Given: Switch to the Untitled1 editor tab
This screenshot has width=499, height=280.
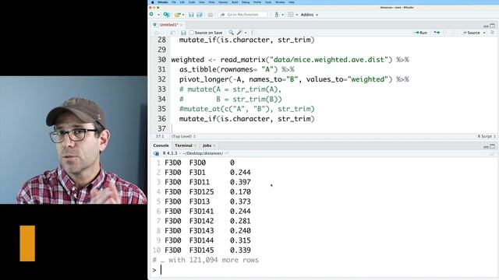Looking at the screenshot, I should [168, 25].
